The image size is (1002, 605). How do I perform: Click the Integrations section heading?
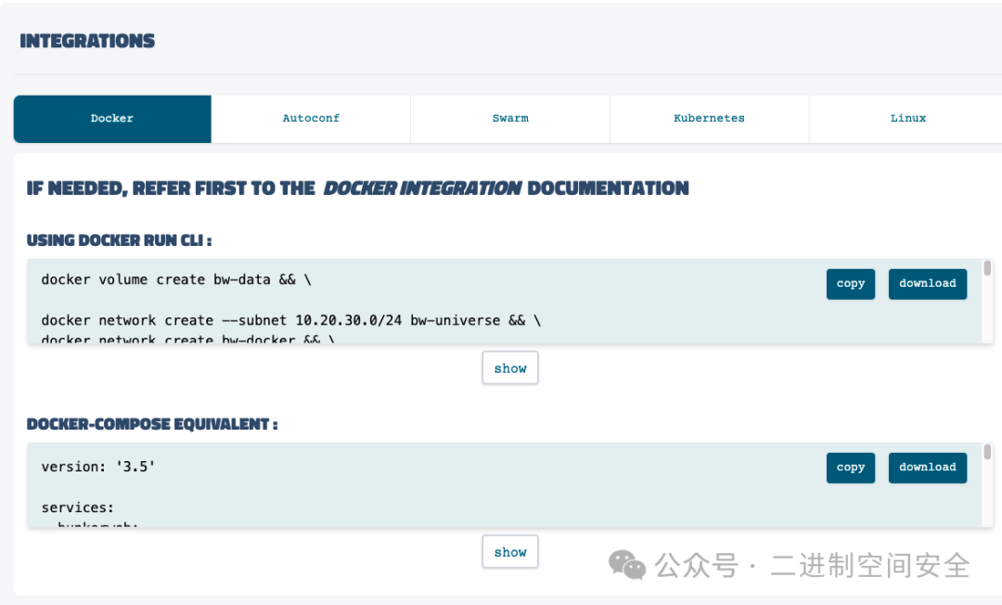tap(87, 41)
